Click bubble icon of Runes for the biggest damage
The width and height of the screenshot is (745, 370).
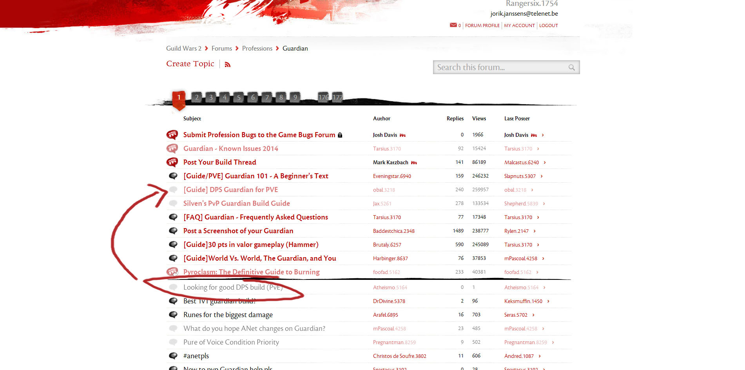(x=173, y=315)
